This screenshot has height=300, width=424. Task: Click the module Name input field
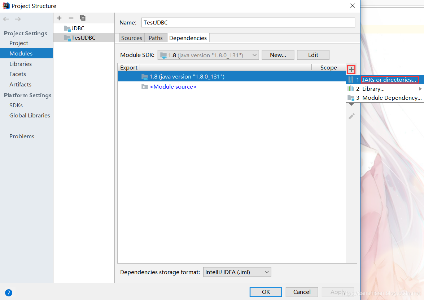tap(248, 23)
